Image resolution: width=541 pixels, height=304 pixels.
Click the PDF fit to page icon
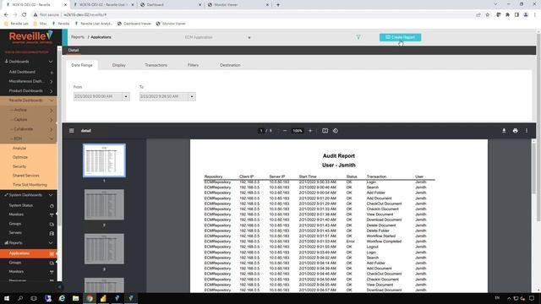(x=325, y=131)
